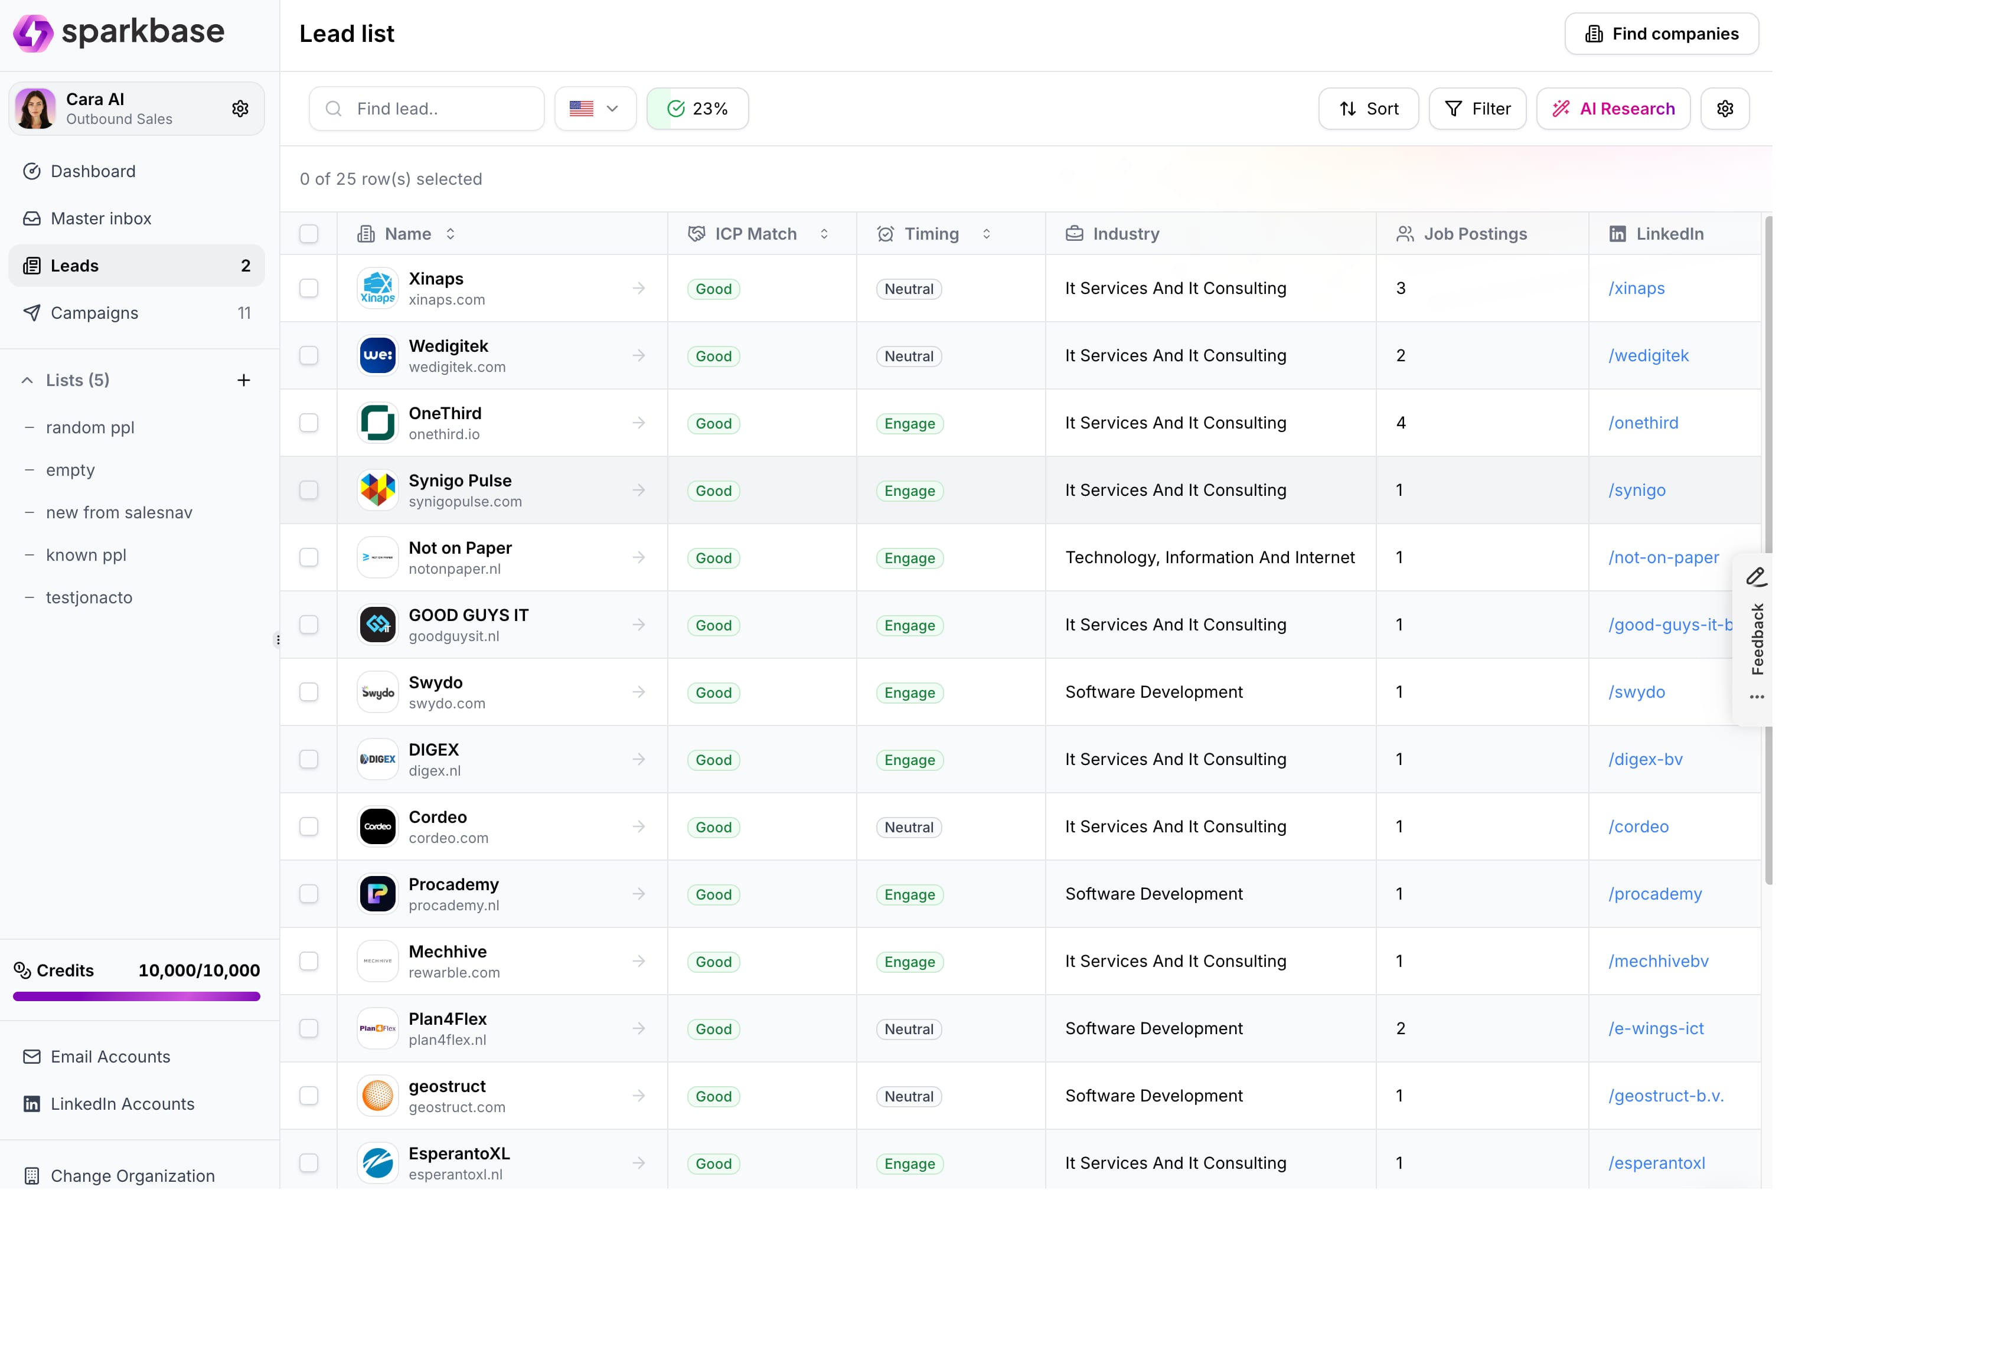Open Master inbox
This screenshot has height=1363, width=1991.
137,218
